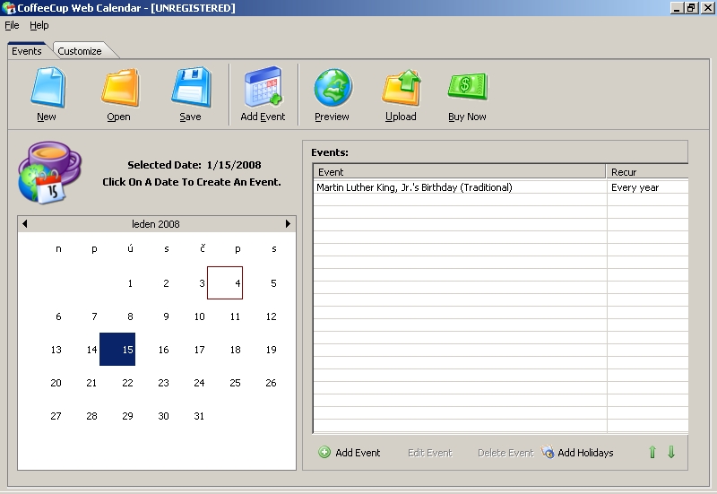Pick date 25 in the calendar
This screenshot has height=494, width=717.
pos(235,383)
